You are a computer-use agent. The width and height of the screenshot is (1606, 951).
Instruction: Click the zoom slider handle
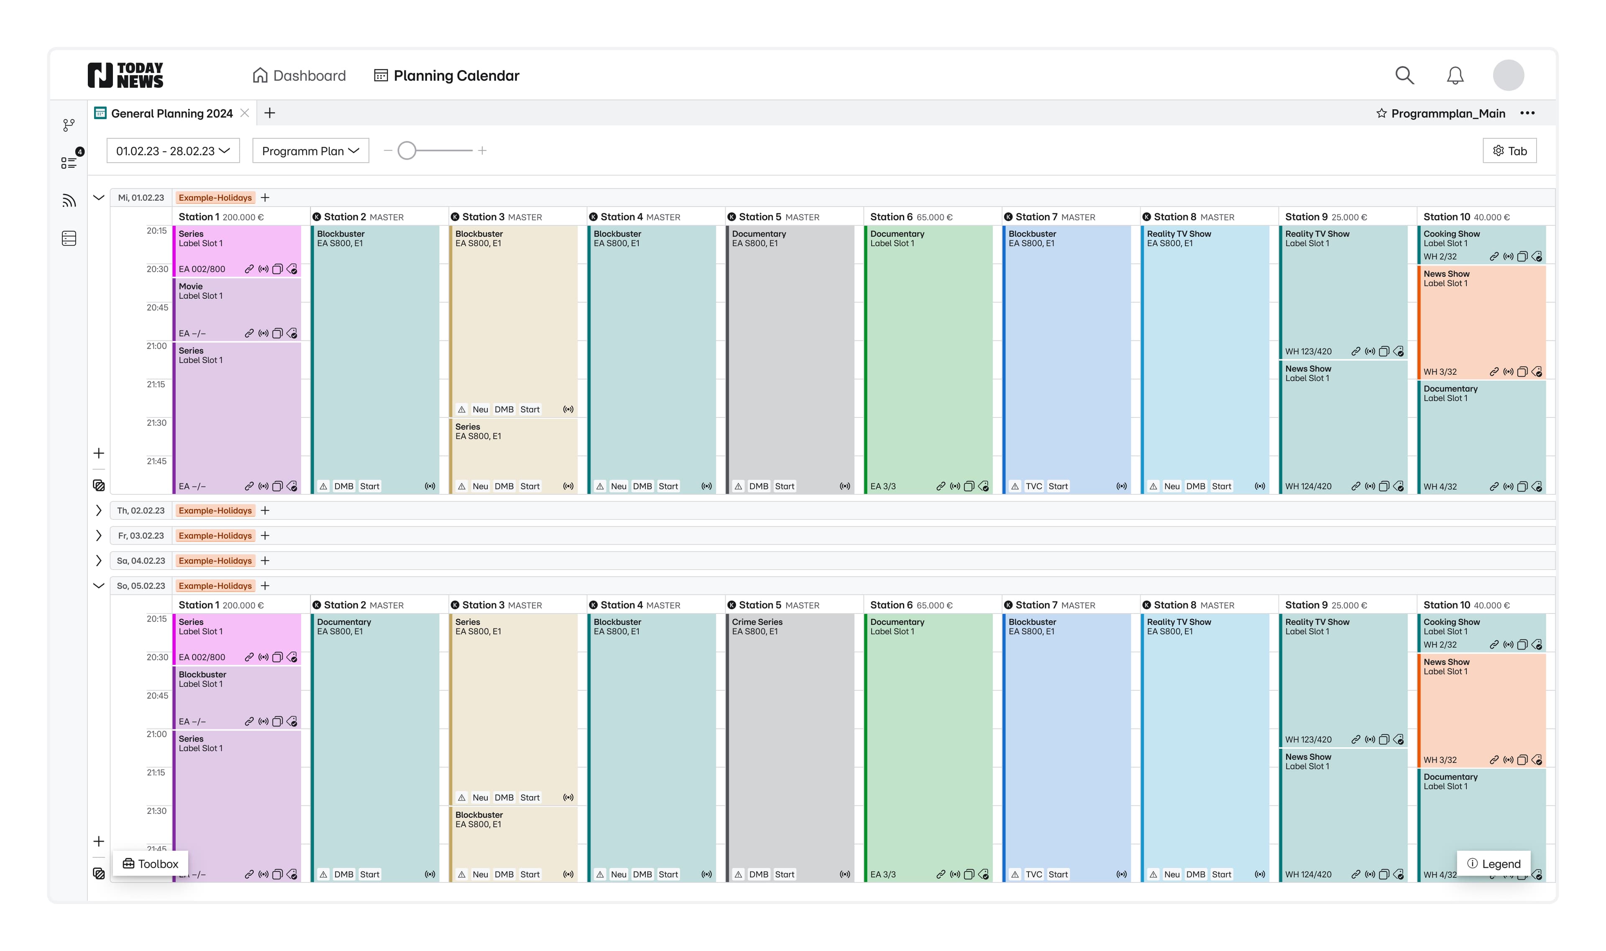coord(407,151)
